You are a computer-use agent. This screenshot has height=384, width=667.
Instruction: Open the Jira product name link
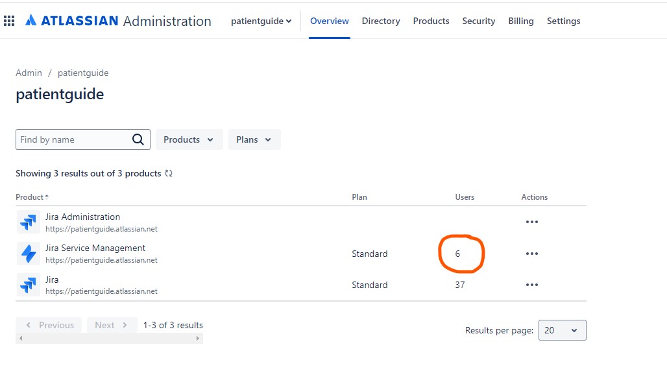(x=52, y=280)
